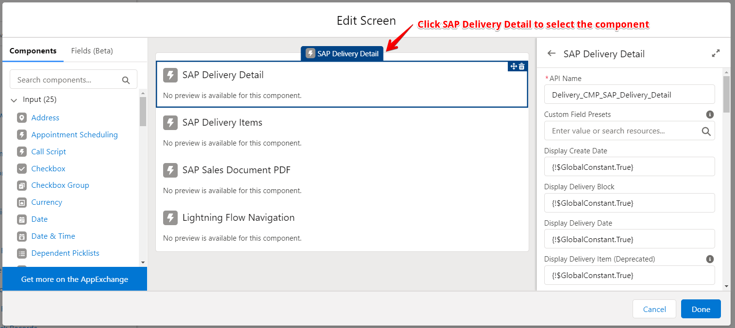Viewport: 735px width, 328px height.
Task: Open the Custom Field Presets combo box
Action: [630, 131]
